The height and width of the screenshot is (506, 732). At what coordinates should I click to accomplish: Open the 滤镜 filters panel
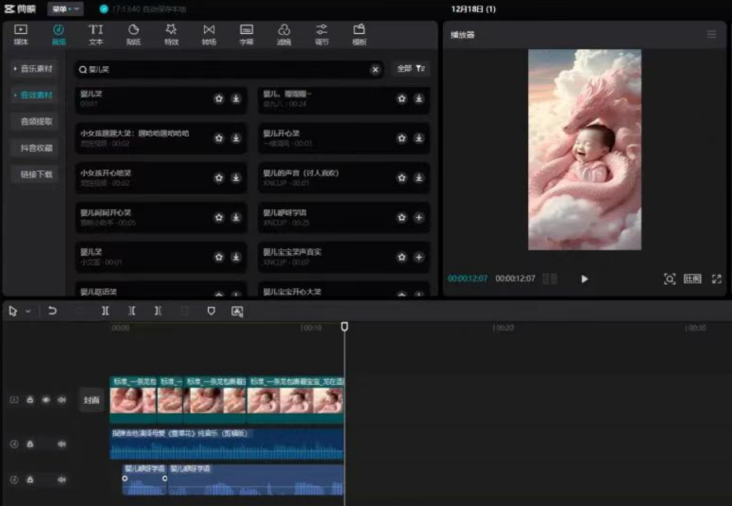[x=284, y=34]
